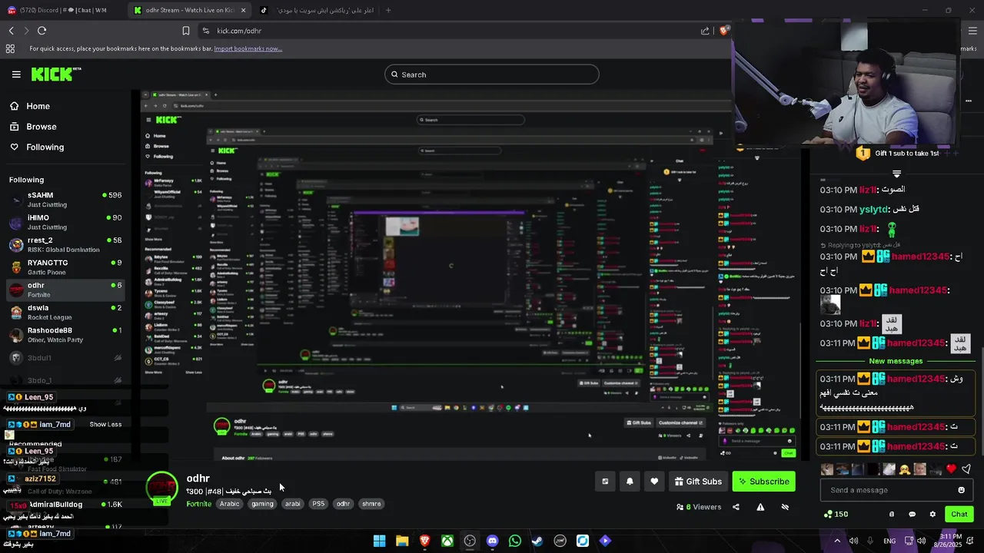Click the shmre tag
This screenshot has width=984, height=553.
(x=371, y=504)
